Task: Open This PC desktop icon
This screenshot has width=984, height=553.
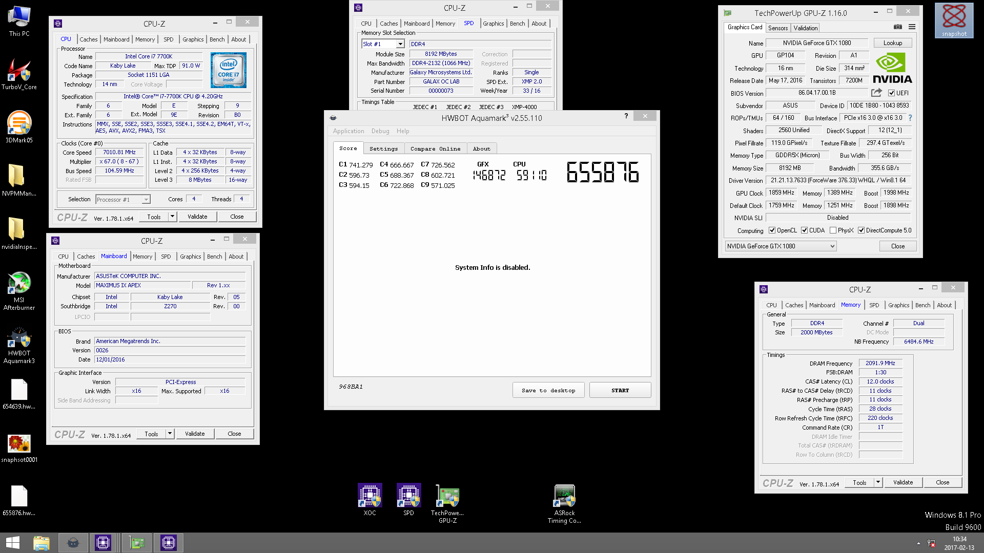Action: tap(19, 22)
